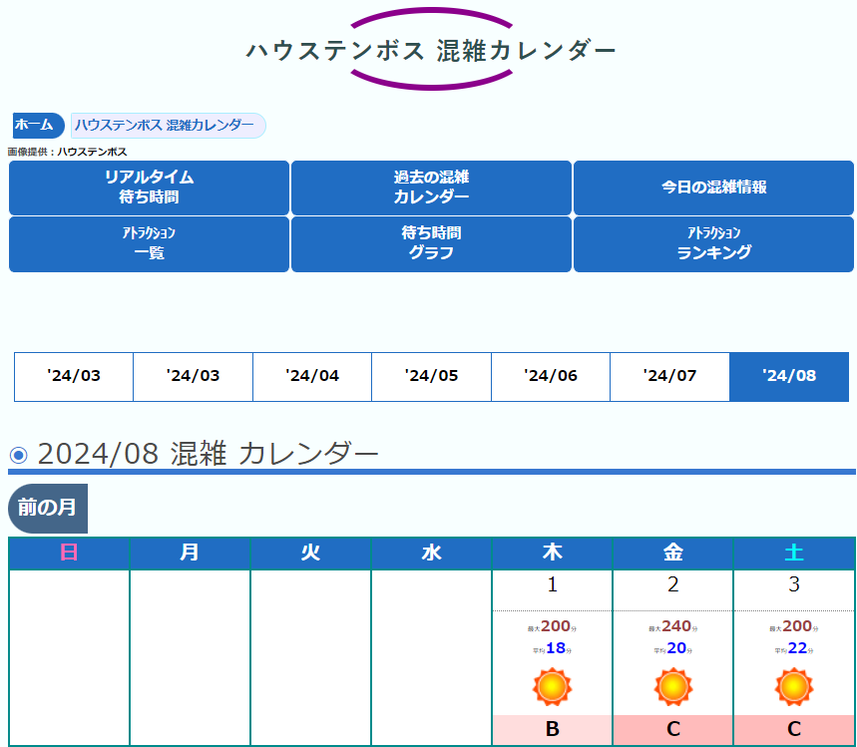Go to previous month with 前の月
Image resolution: width=857 pixels, height=747 pixels.
coord(48,509)
